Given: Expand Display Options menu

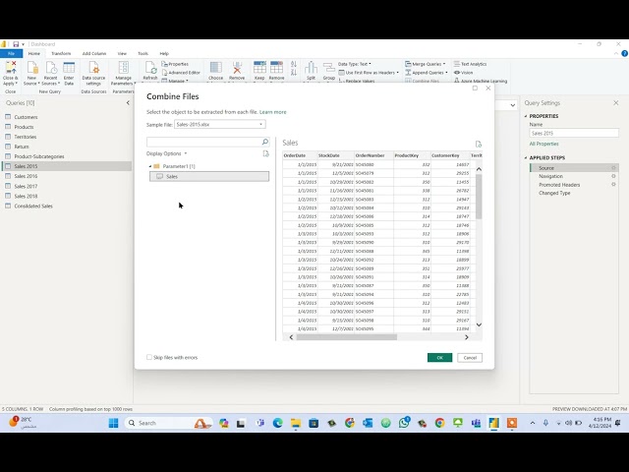Looking at the screenshot, I should (x=166, y=153).
